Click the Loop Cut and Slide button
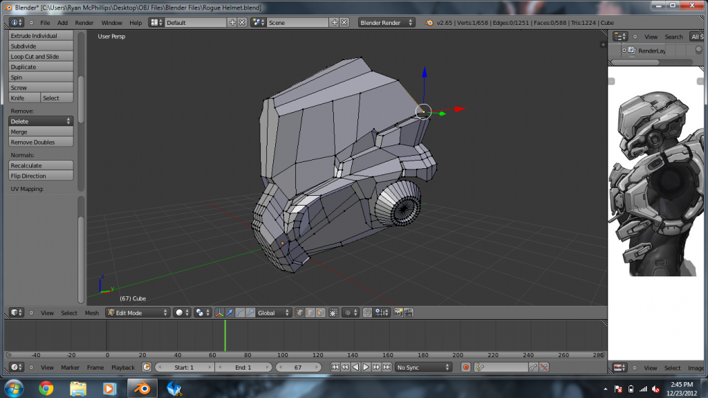The width and height of the screenshot is (708, 398). (x=41, y=57)
